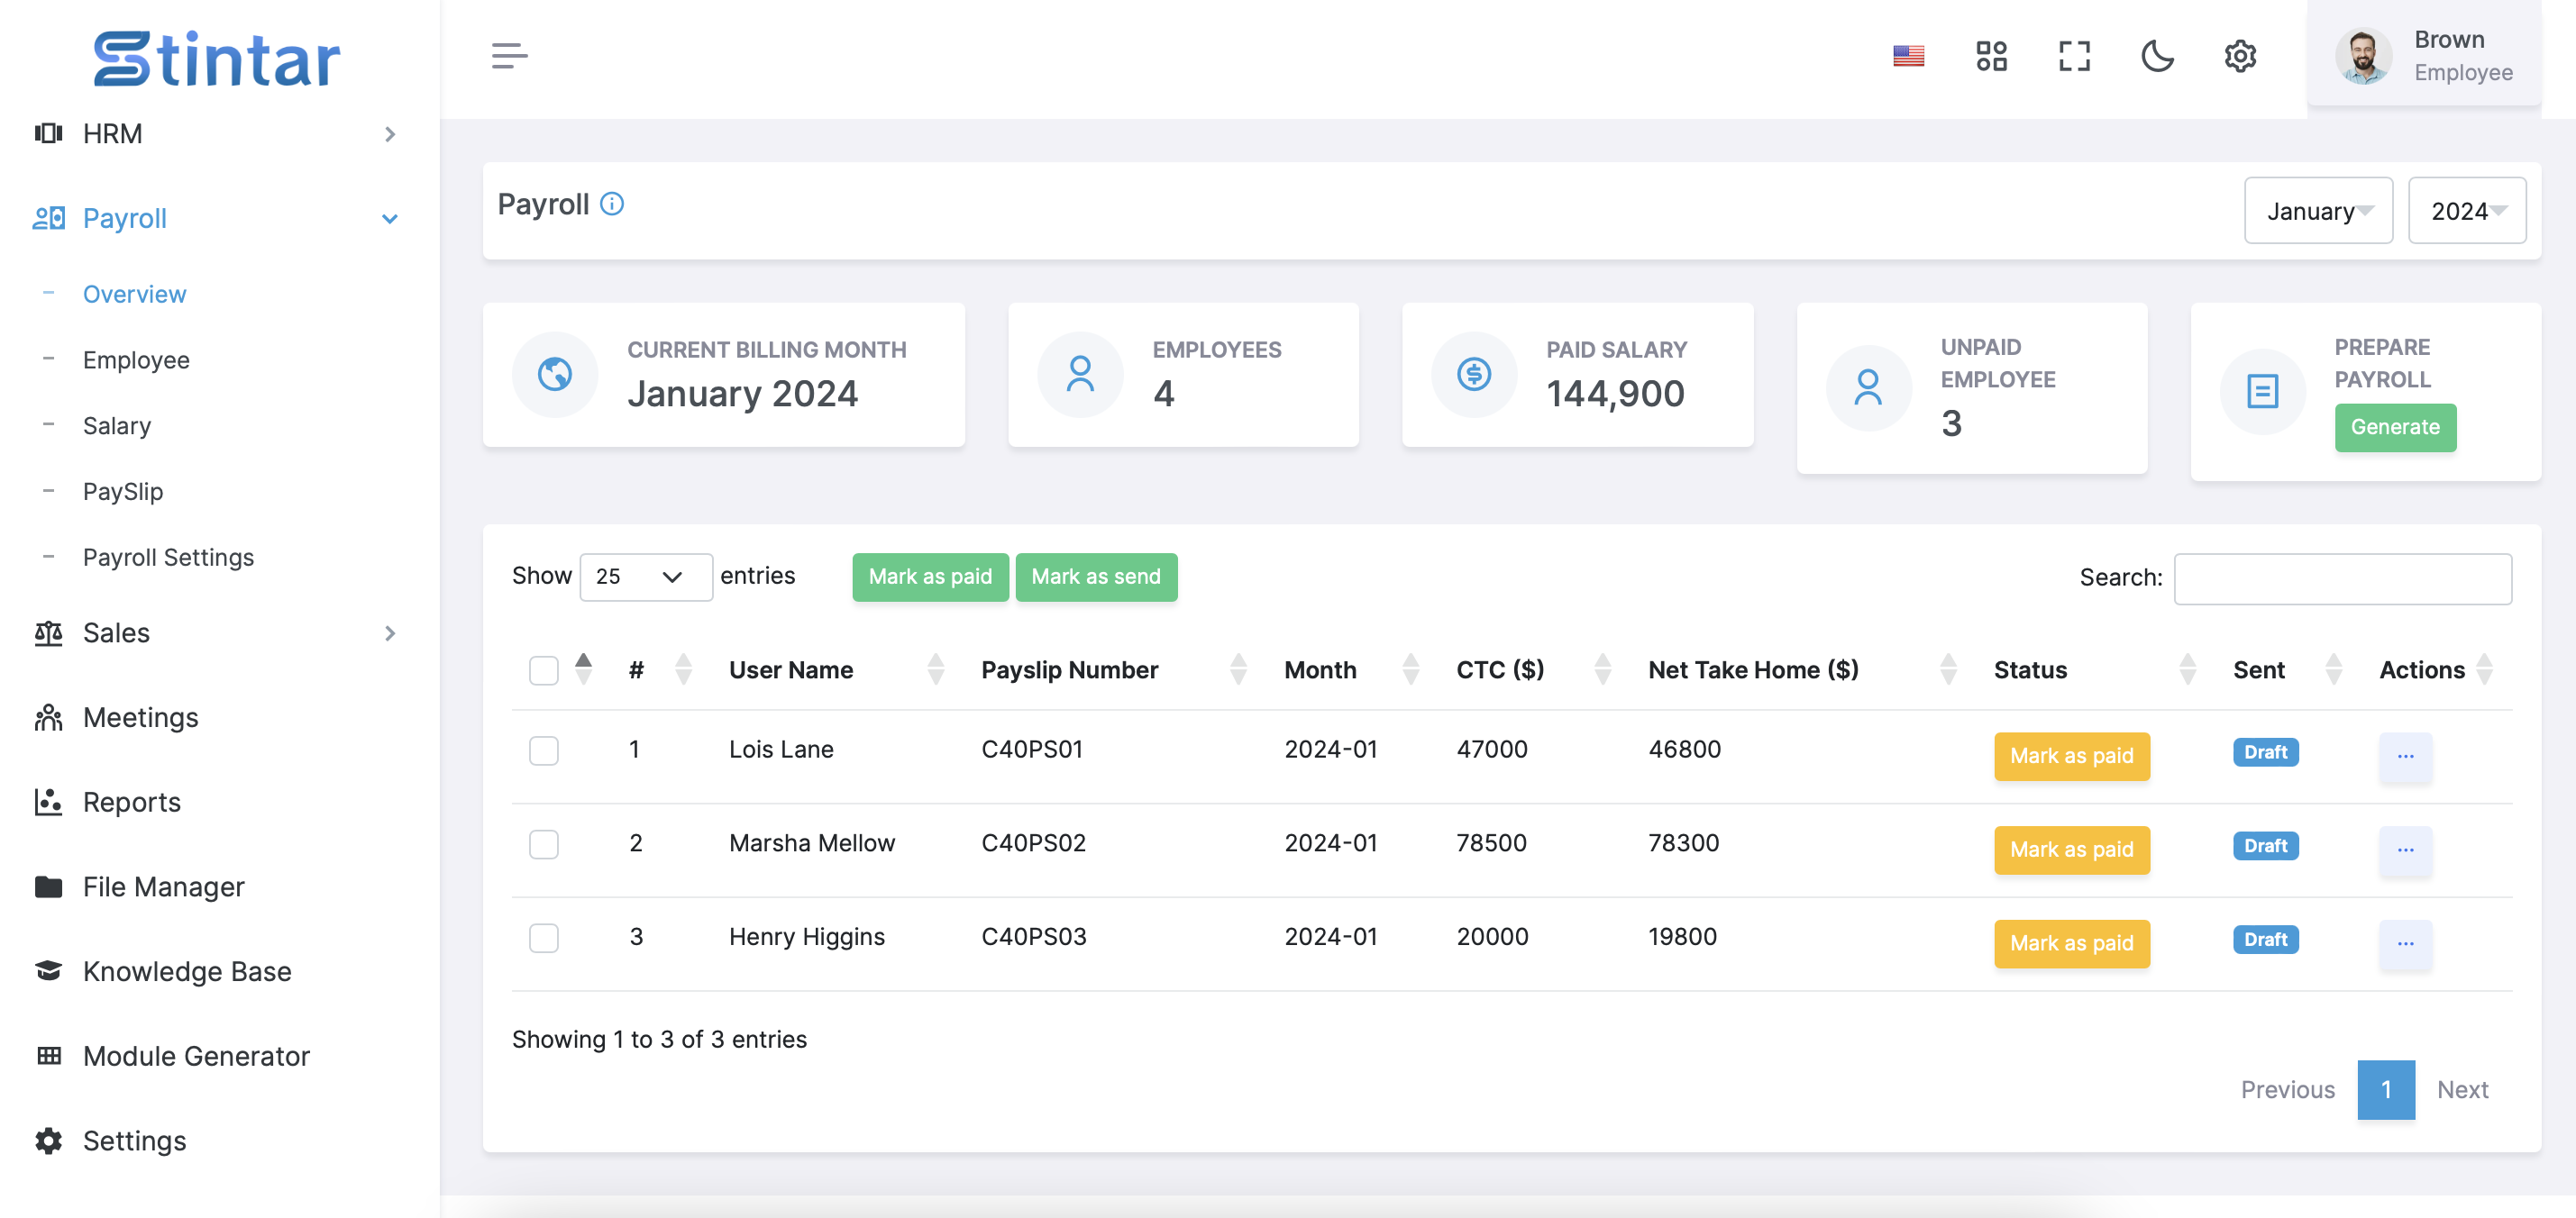Toggle the select-all checkbox in table header
The height and width of the screenshot is (1218, 2576).
544,668
